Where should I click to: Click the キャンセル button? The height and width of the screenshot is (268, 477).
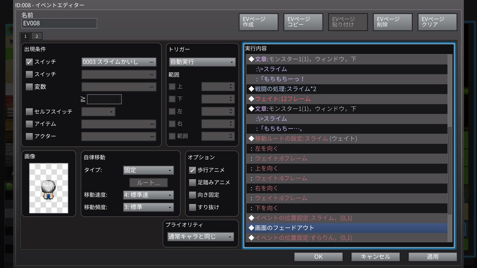click(376, 257)
